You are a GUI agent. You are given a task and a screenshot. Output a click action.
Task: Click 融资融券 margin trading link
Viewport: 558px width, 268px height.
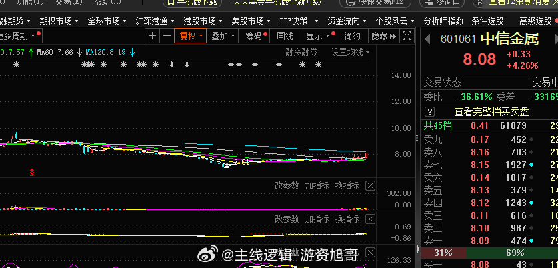pos(301,52)
